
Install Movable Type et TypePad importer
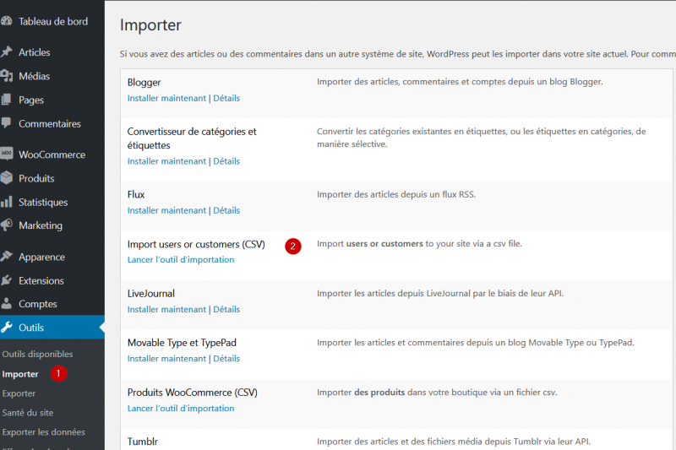166,358
